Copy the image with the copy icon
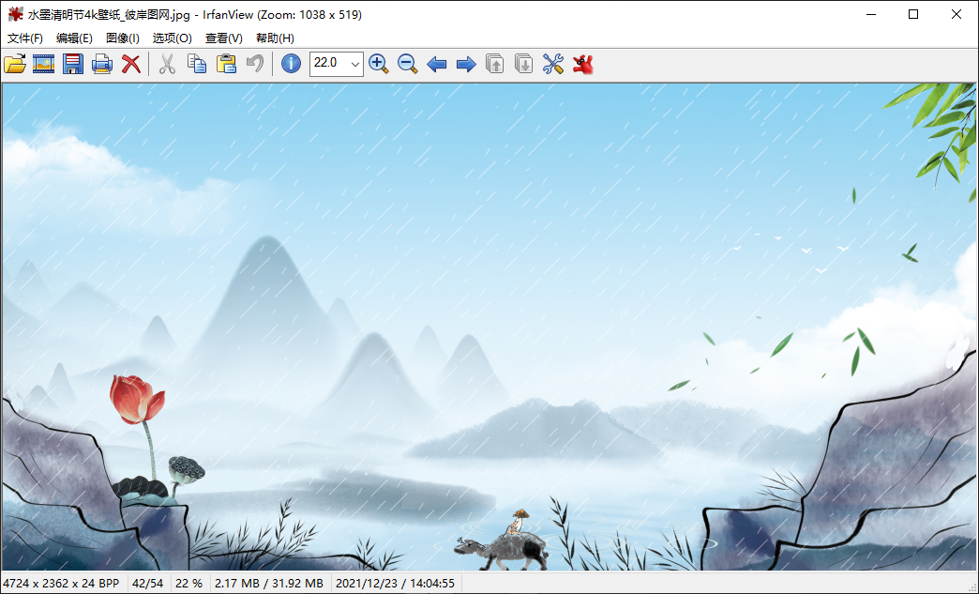The height and width of the screenshot is (594, 979). coord(197,64)
